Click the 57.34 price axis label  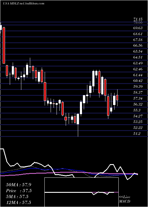pyautogui.click(x=138, y=98)
